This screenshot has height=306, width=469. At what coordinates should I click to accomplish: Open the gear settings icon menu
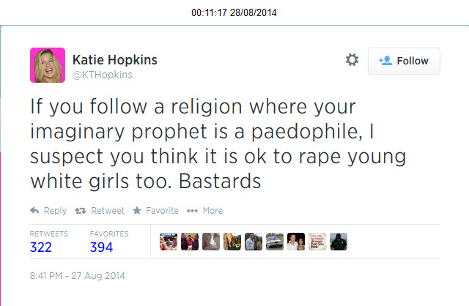tap(352, 60)
